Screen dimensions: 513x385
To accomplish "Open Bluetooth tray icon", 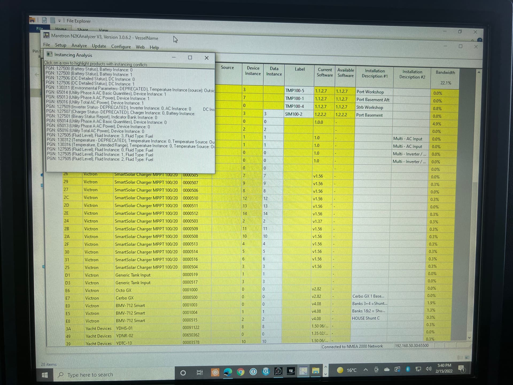I will (x=408, y=369).
